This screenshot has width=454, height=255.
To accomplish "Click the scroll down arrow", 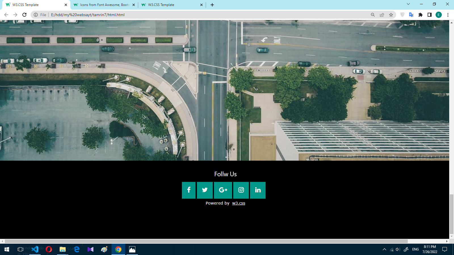I will pos(451,237).
